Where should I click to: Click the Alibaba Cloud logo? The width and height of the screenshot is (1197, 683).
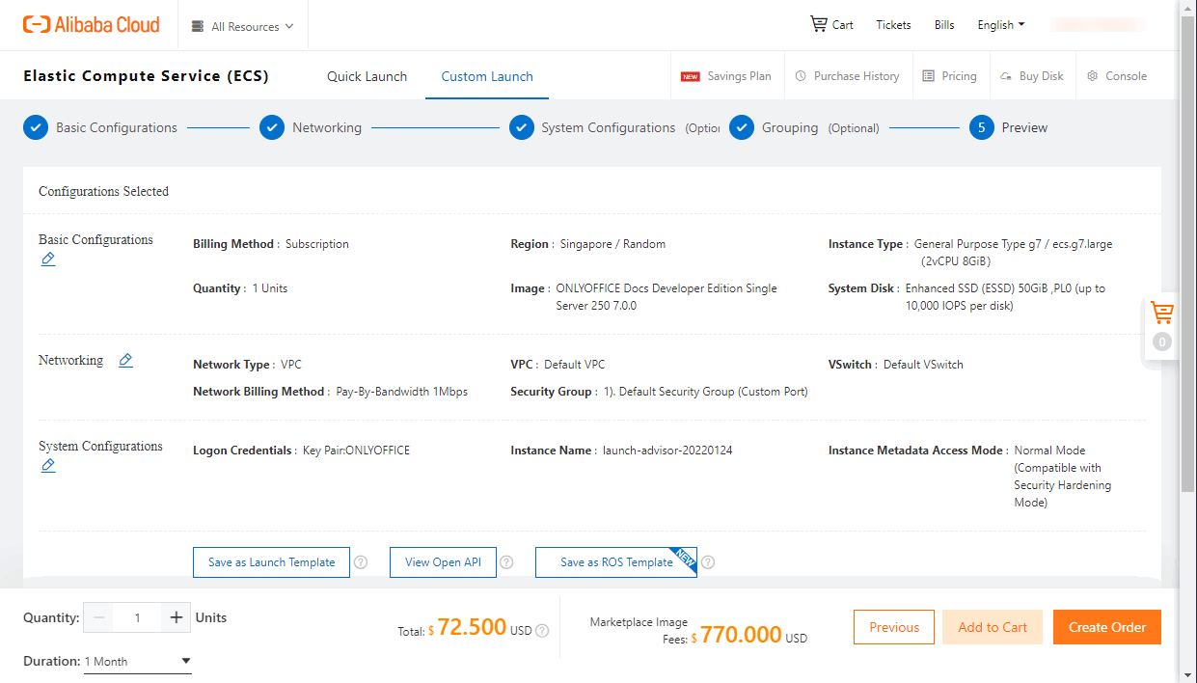[x=91, y=24]
